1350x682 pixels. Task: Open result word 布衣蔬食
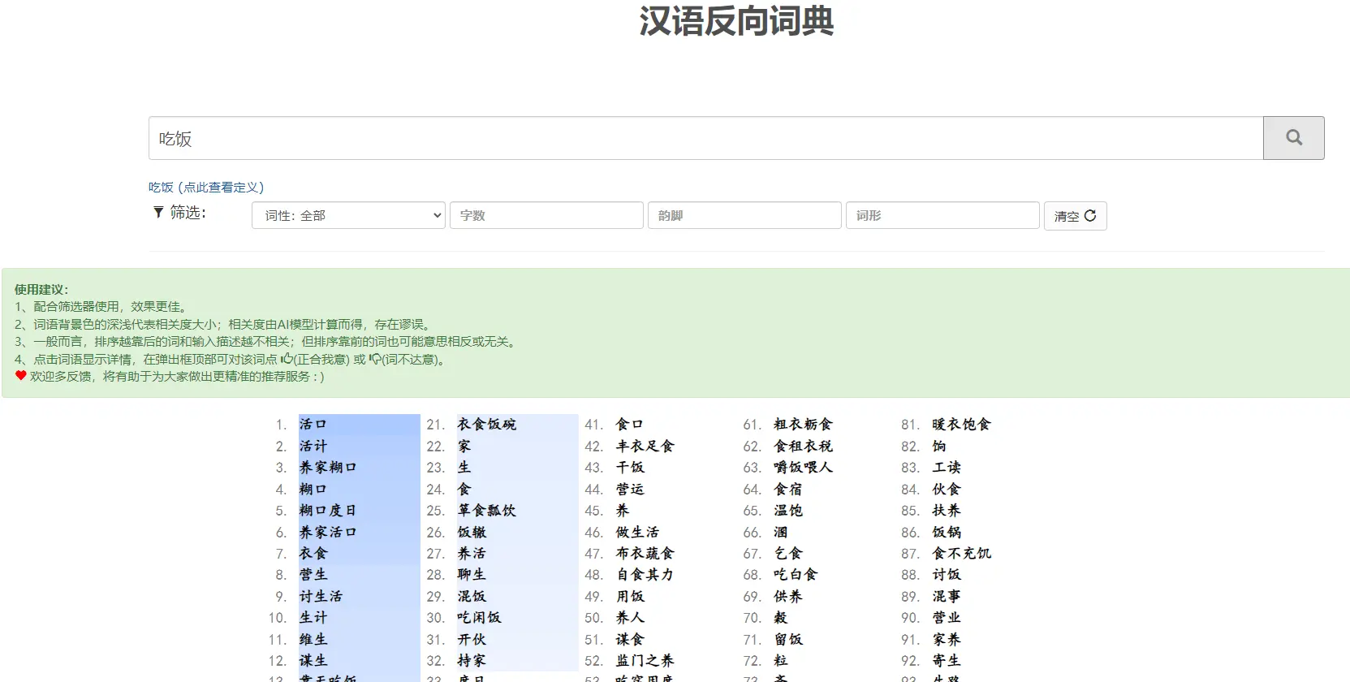click(x=645, y=553)
